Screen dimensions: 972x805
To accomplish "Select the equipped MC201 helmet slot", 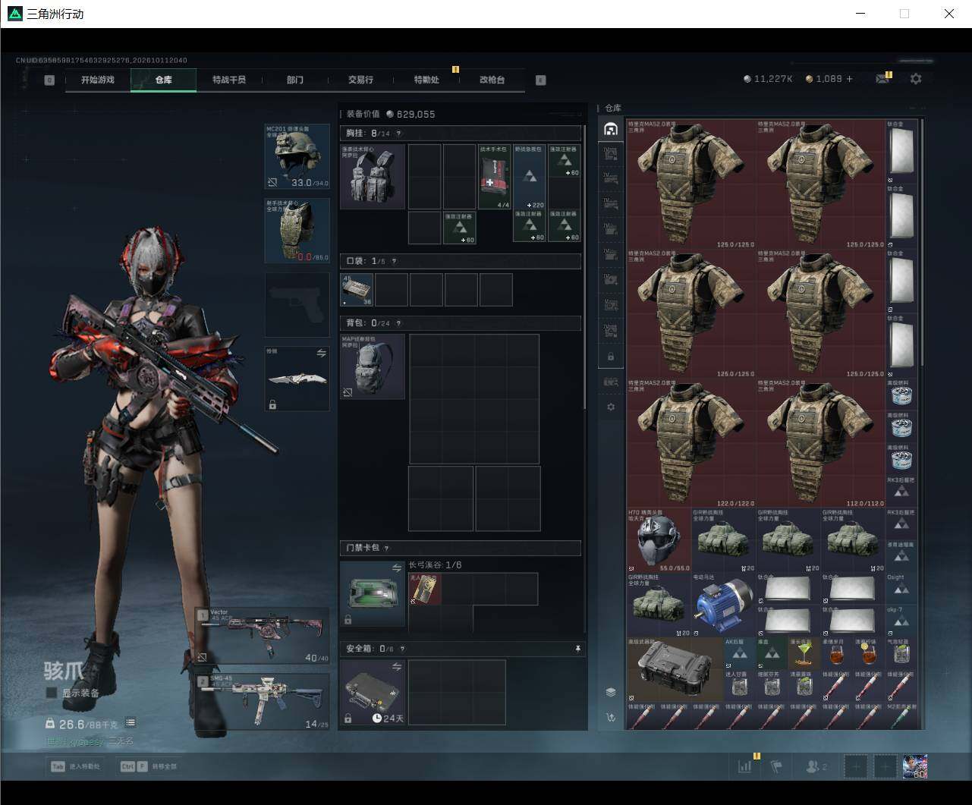I will pyautogui.click(x=297, y=156).
